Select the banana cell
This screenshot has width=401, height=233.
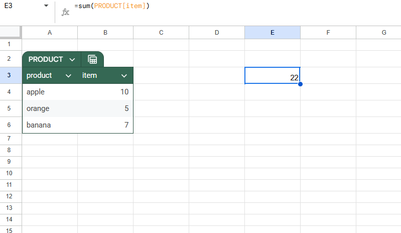[50, 125]
